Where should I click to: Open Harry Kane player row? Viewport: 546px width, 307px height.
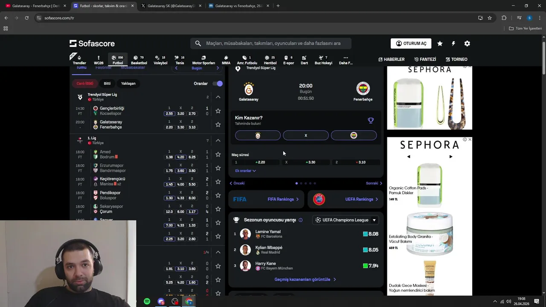tap(306, 266)
